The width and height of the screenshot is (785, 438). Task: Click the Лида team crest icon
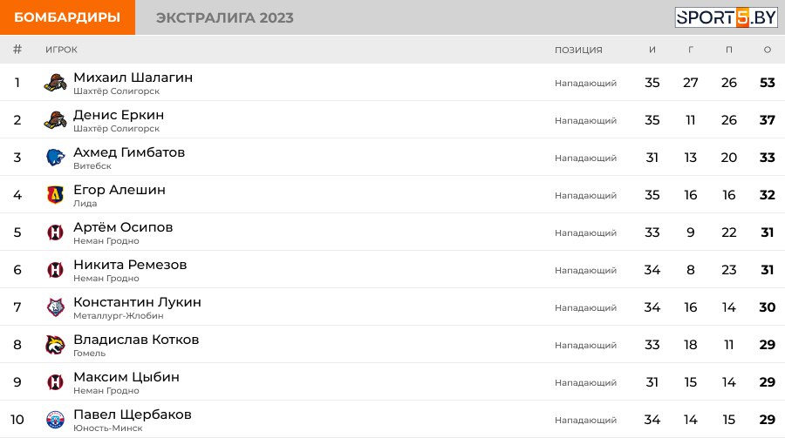tap(55, 194)
